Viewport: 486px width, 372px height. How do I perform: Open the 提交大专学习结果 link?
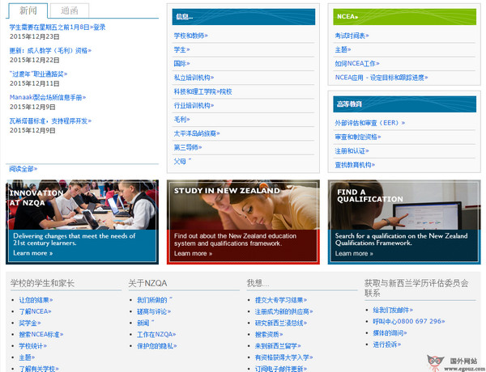point(281,300)
